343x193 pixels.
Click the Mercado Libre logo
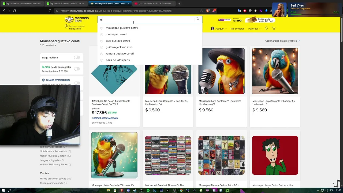77,19
